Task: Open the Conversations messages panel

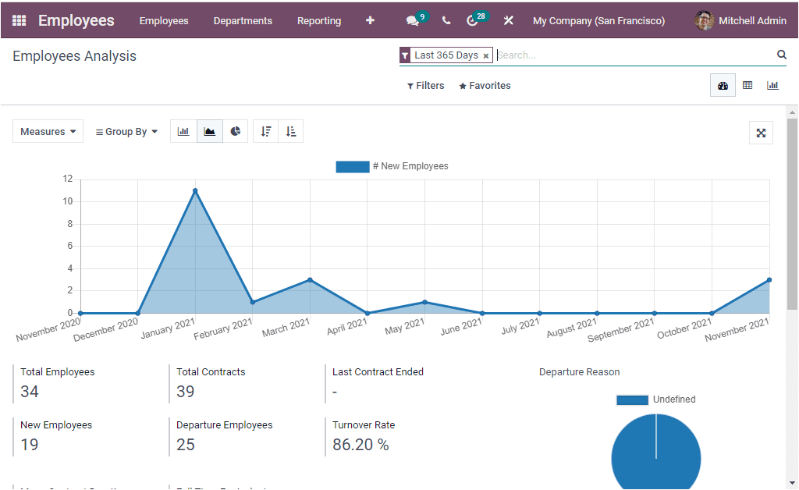Action: point(412,20)
